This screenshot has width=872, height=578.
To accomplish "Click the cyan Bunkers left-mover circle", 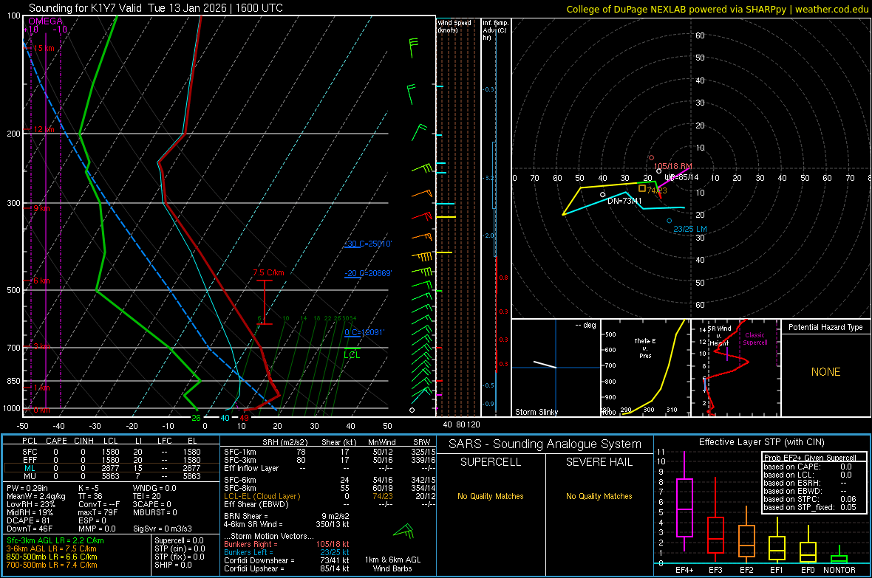I will point(669,221).
